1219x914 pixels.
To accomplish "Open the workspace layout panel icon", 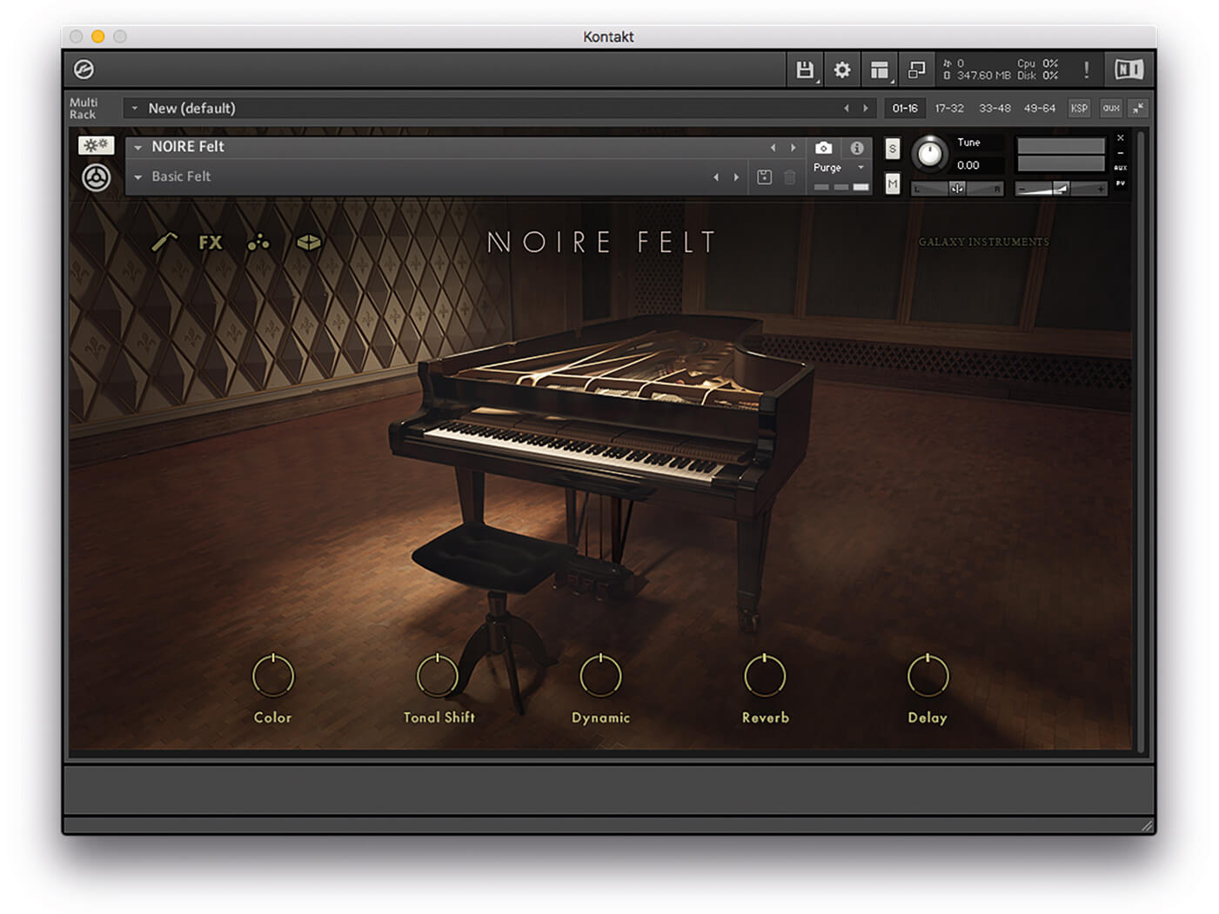I will pyautogui.click(x=880, y=70).
